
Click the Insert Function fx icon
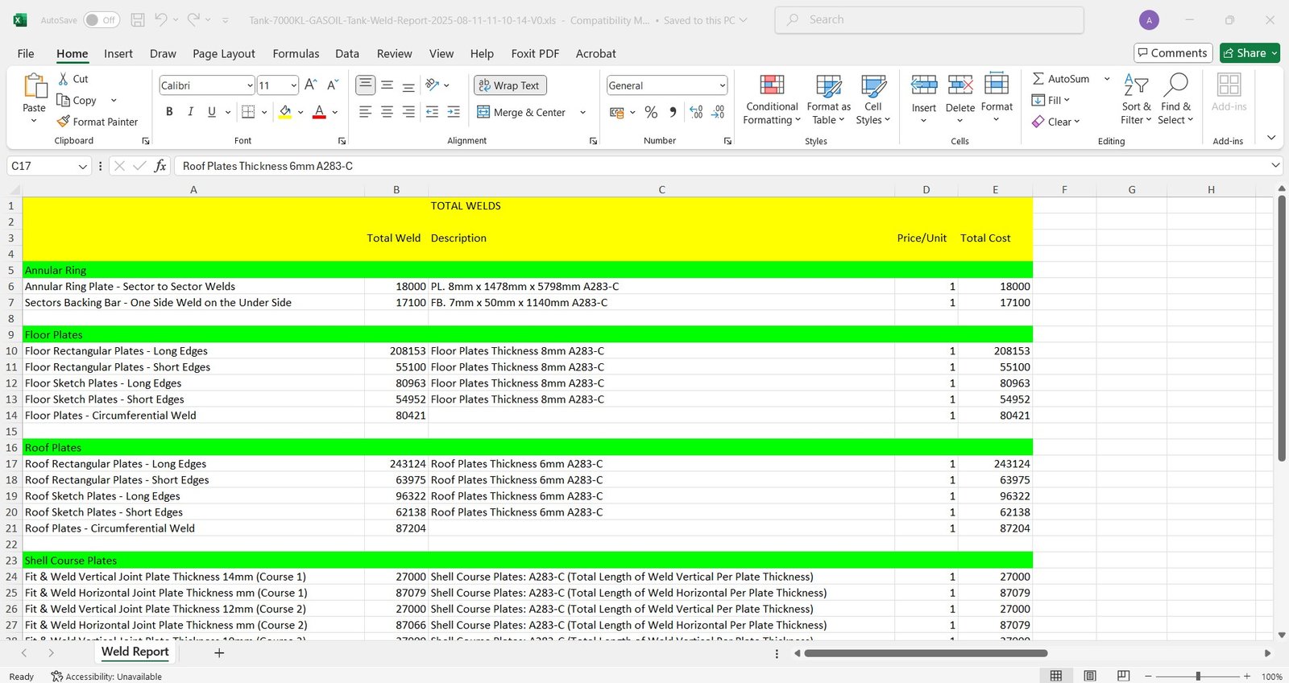[160, 166]
